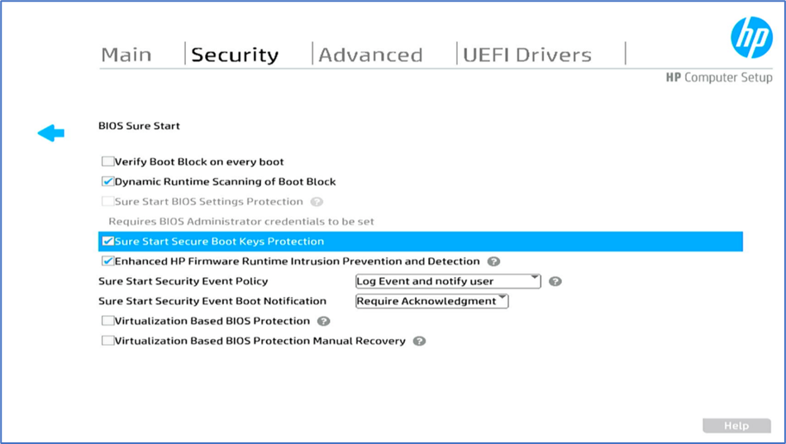The image size is (786, 444).
Task: Click the blue back arrow icon
Action: coord(51,132)
